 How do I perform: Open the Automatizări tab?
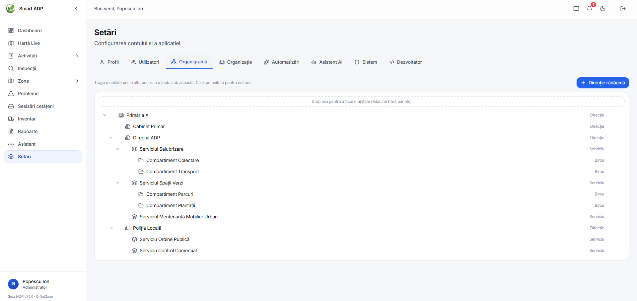pyautogui.click(x=281, y=62)
